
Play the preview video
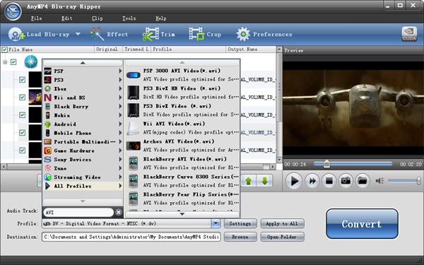click(x=294, y=181)
